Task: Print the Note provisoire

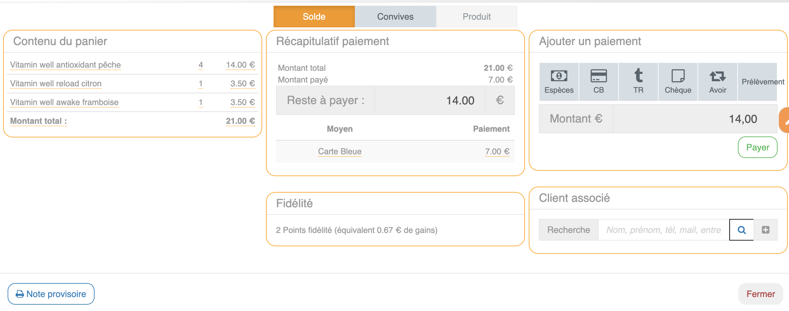Action: coord(51,294)
